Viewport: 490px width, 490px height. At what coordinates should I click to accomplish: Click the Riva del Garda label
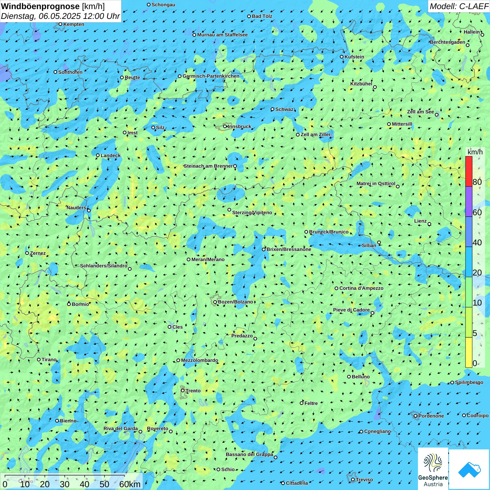click(x=121, y=428)
